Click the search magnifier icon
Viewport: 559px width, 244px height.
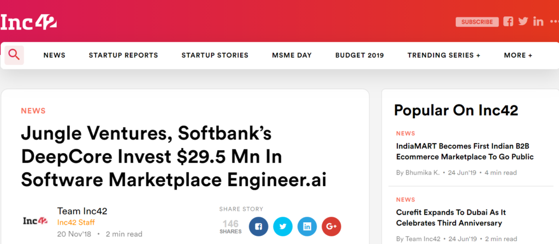[x=14, y=55]
